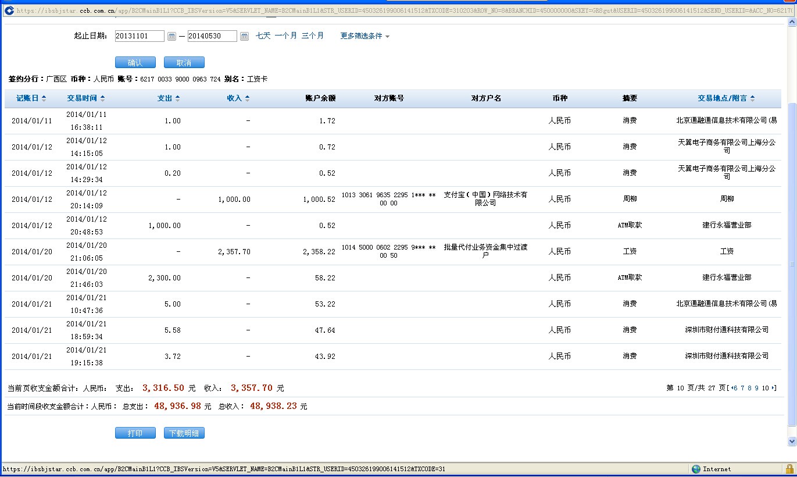Open the start date calendar picker
The height and width of the screenshot is (477, 797).
click(x=171, y=36)
